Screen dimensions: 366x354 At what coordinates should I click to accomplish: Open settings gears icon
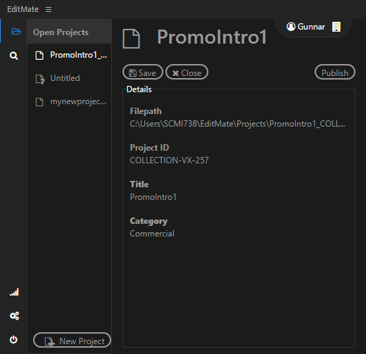coord(14,316)
